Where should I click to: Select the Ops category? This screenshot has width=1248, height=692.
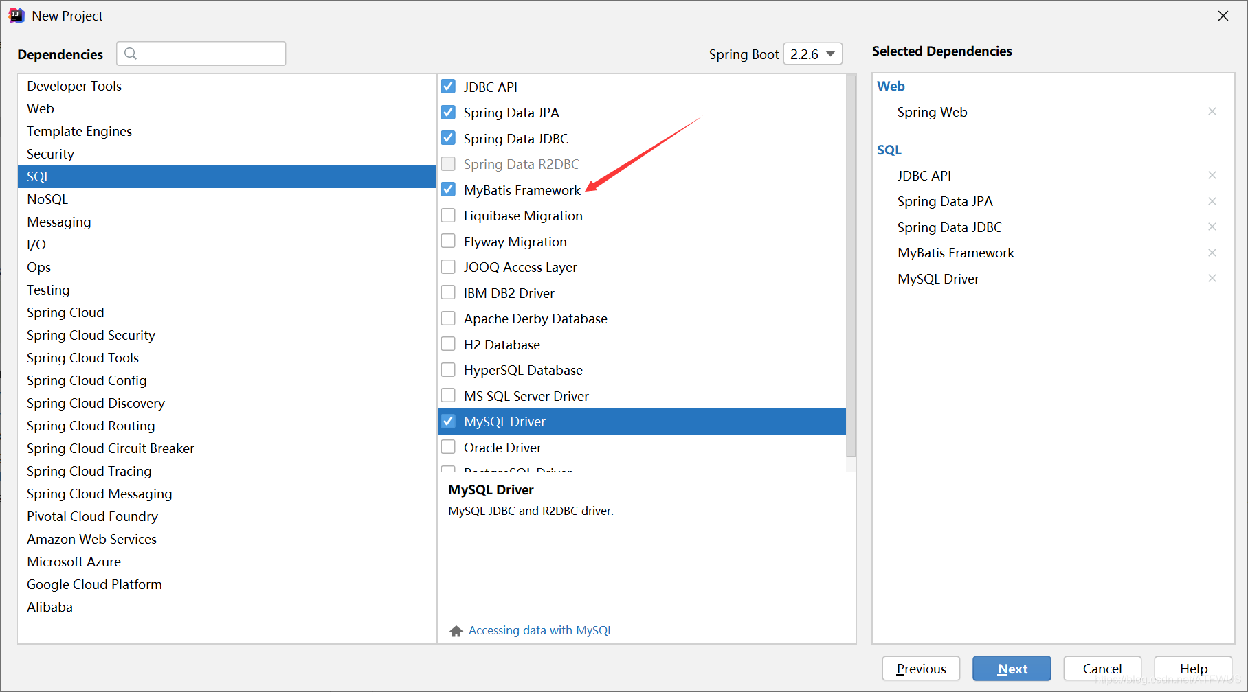point(227,267)
